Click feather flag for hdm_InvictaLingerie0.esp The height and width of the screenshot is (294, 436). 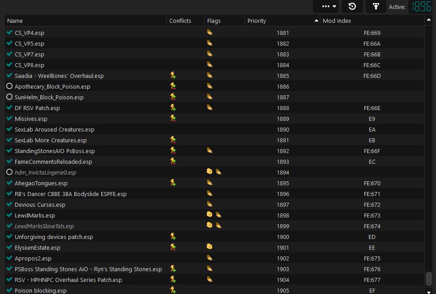219,172
